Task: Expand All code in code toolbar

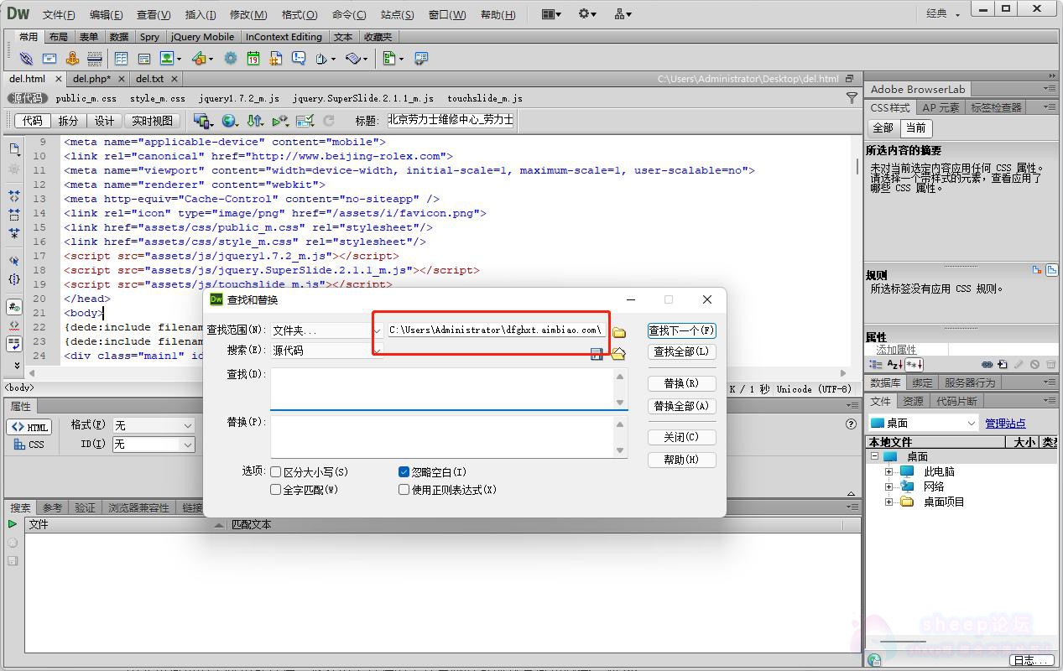Action: 14,232
